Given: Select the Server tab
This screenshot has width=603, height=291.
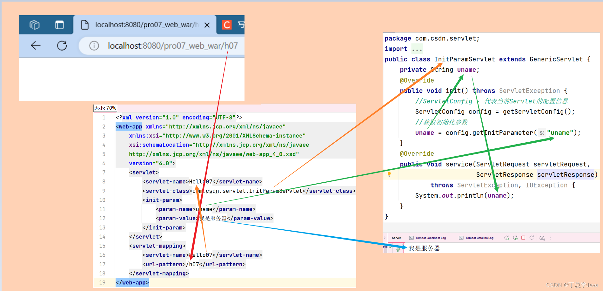Looking at the screenshot, I should pos(396,238).
